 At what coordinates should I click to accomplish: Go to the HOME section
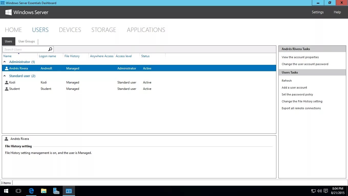point(13,30)
